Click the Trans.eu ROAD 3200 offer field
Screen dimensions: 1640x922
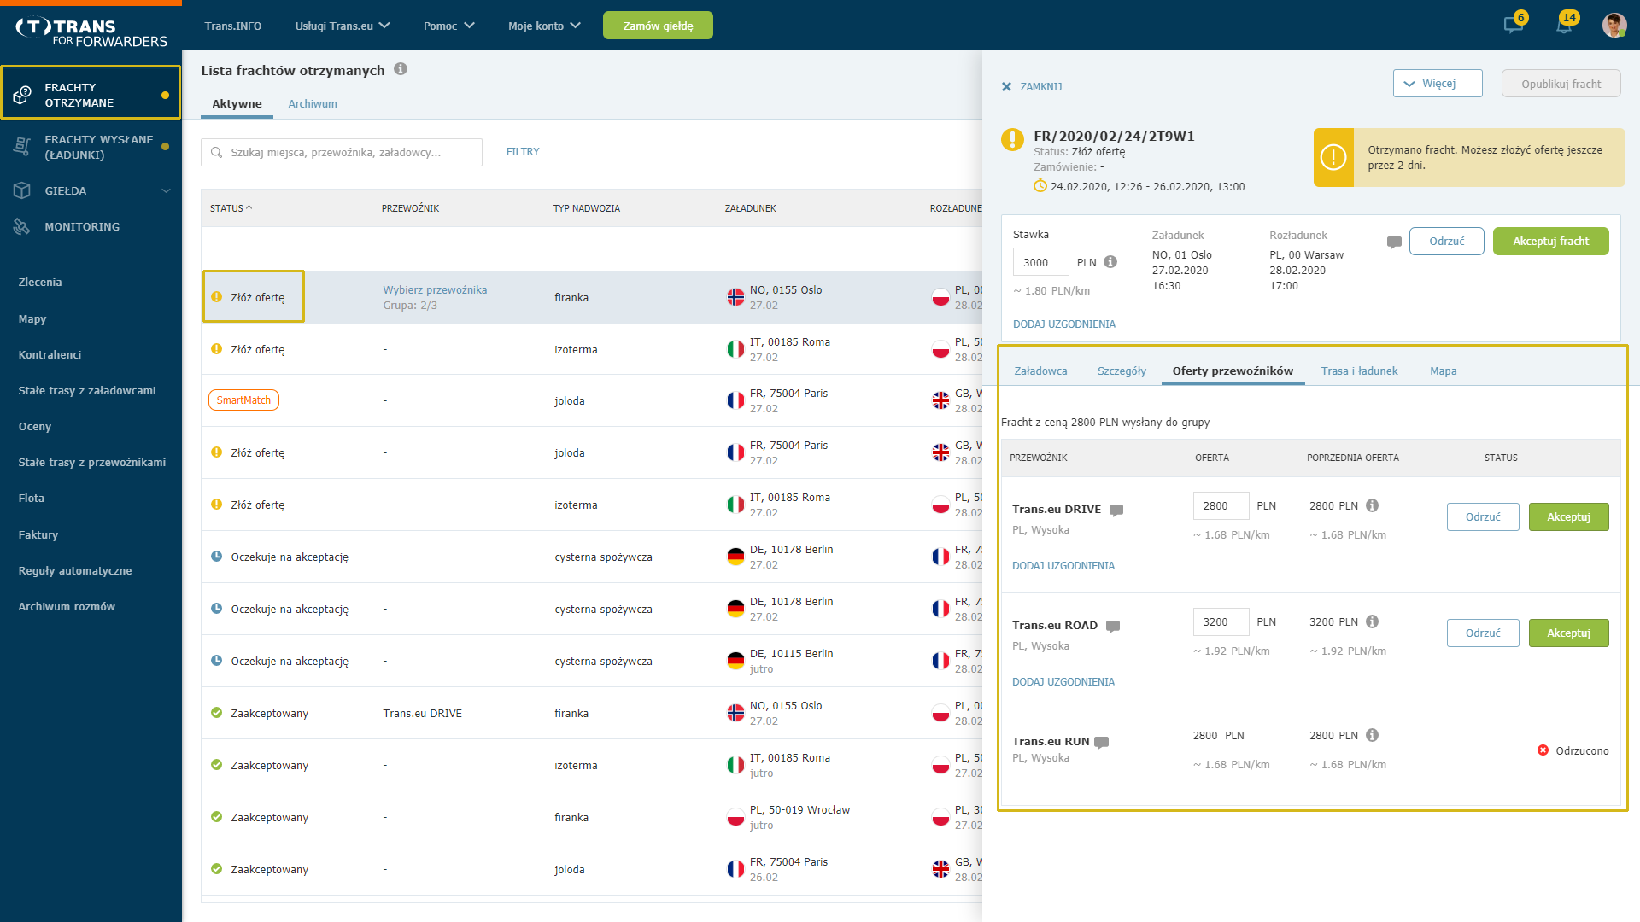pos(1221,621)
